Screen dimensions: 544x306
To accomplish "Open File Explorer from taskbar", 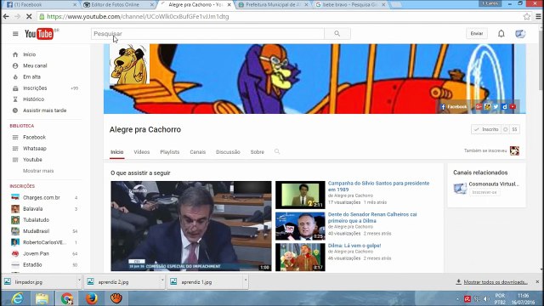I will [x=42, y=298].
